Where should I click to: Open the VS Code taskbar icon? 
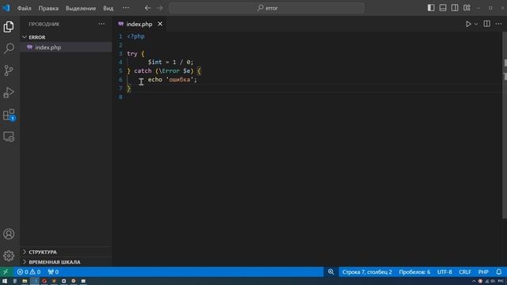tap(35, 281)
